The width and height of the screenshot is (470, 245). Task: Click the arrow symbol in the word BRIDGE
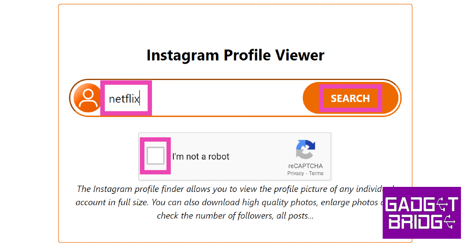pyautogui.click(x=450, y=222)
